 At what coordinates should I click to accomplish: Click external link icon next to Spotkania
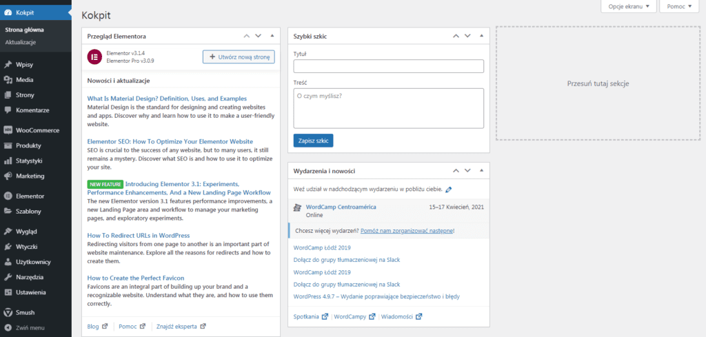coord(325,316)
